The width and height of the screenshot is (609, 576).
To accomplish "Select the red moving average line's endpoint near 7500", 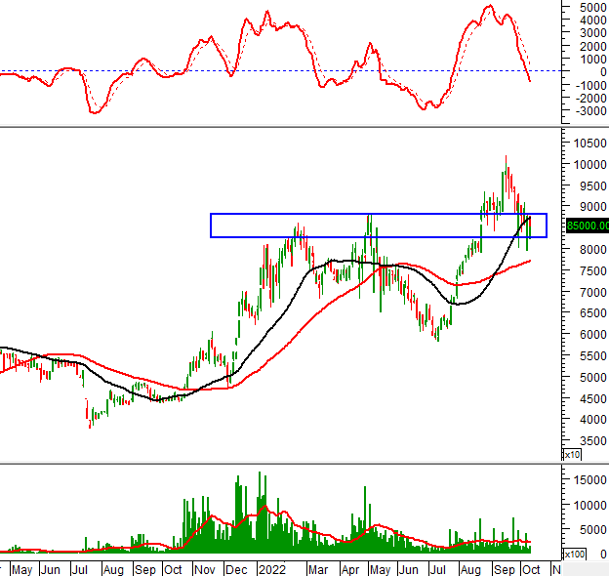I will click(x=530, y=261).
